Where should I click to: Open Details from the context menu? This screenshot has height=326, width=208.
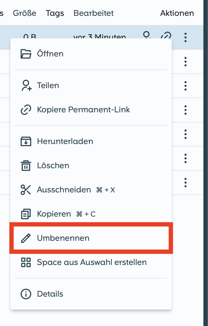(50, 294)
